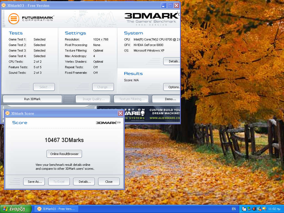Click the 3DMark Score window title icon
284x213 pixels.
7,113
